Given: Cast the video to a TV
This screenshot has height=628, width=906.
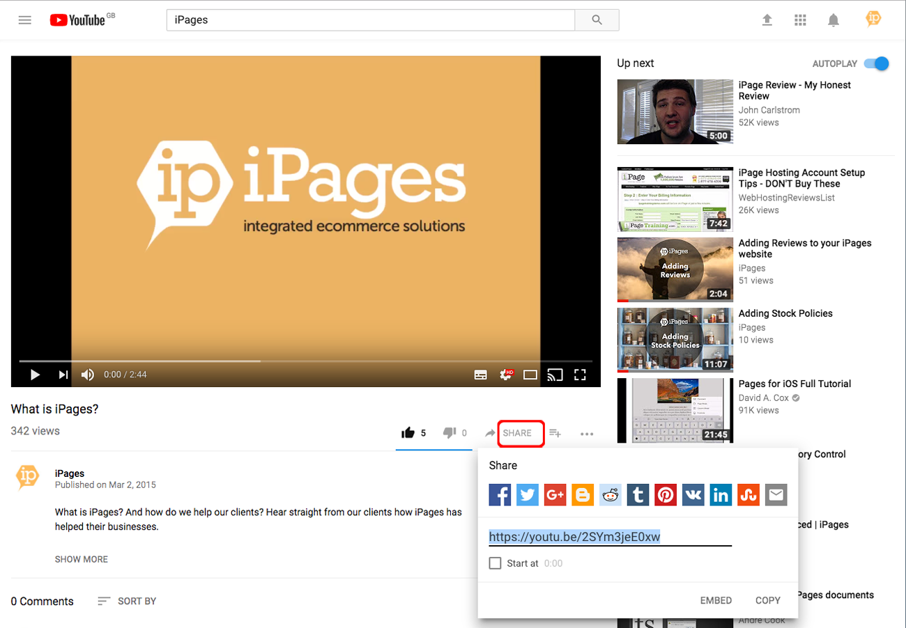Looking at the screenshot, I should [x=555, y=375].
